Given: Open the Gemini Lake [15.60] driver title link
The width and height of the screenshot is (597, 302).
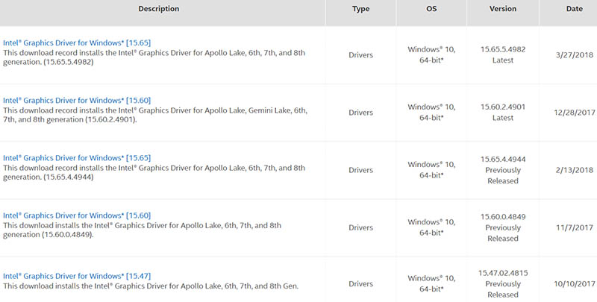Looking at the screenshot, I should 77,100.
